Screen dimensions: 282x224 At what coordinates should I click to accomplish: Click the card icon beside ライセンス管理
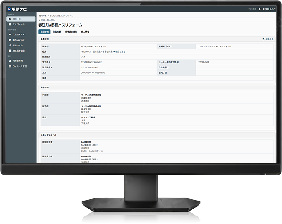pos(10,66)
